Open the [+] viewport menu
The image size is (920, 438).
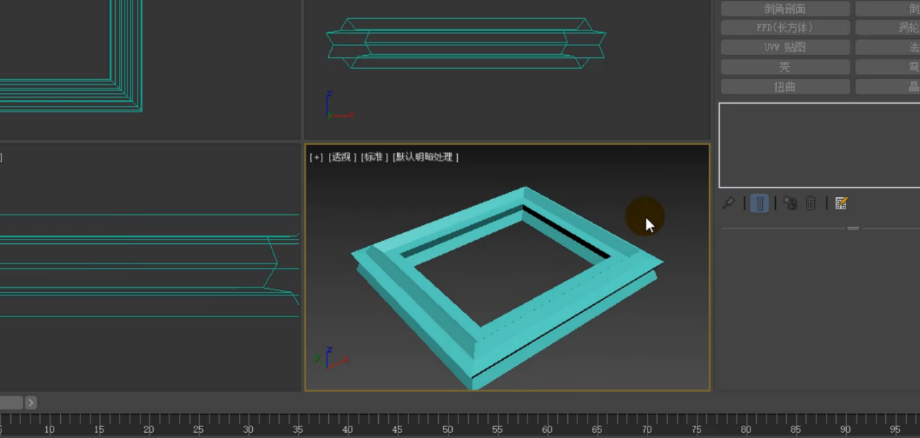coord(316,157)
